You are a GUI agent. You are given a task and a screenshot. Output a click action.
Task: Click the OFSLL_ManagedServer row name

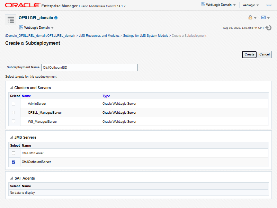(x=45, y=113)
